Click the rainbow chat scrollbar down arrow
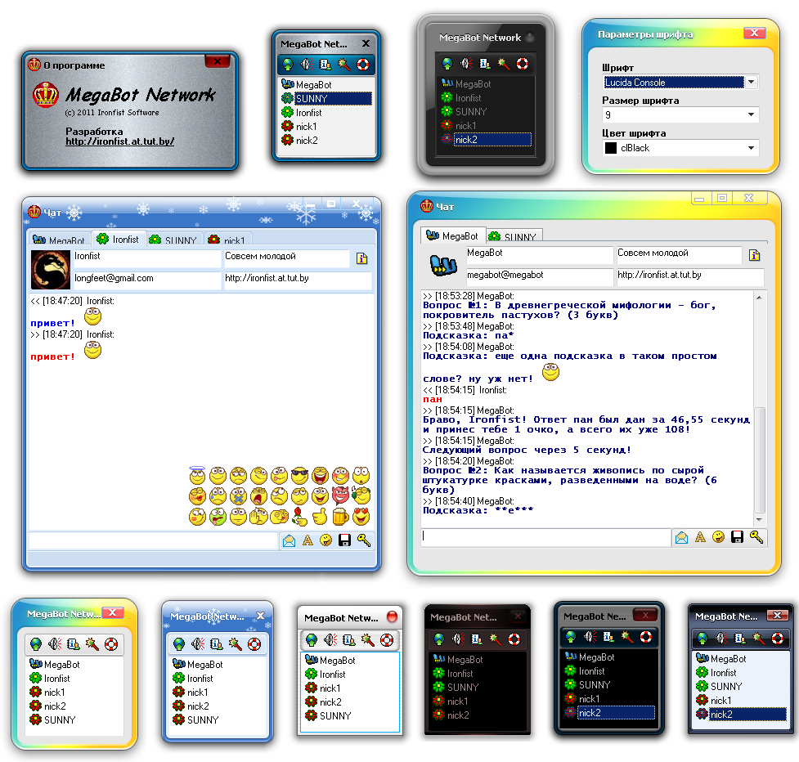Viewport: 799px width, 762px height. [759, 519]
